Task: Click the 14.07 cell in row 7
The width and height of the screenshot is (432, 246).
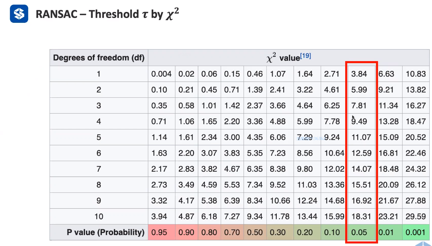Action: 361,169
